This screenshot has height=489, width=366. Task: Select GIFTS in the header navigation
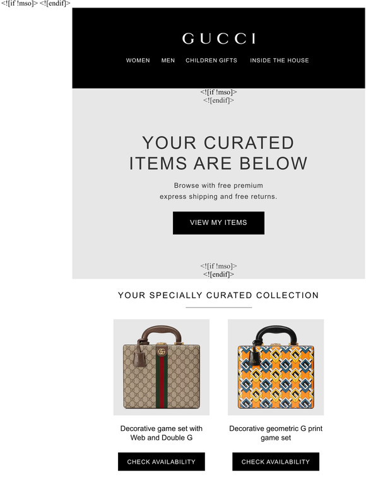pos(228,61)
